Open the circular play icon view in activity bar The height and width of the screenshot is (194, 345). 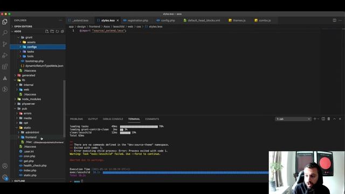tap(5, 89)
